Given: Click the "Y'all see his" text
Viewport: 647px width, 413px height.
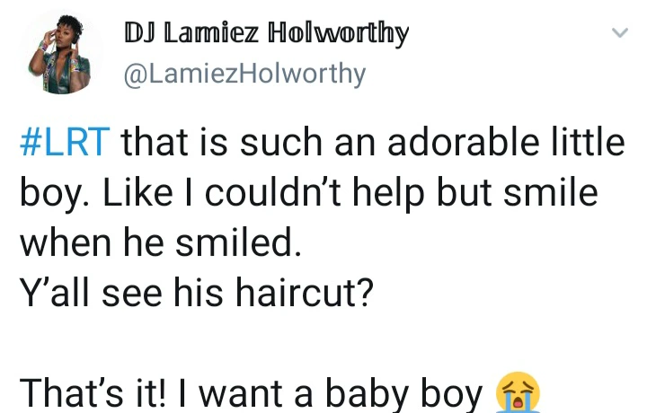Looking at the screenshot, I should 121,293.
